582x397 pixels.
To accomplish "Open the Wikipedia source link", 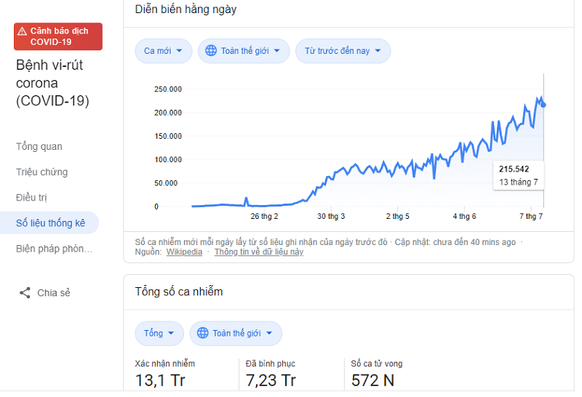I will pos(184,252).
